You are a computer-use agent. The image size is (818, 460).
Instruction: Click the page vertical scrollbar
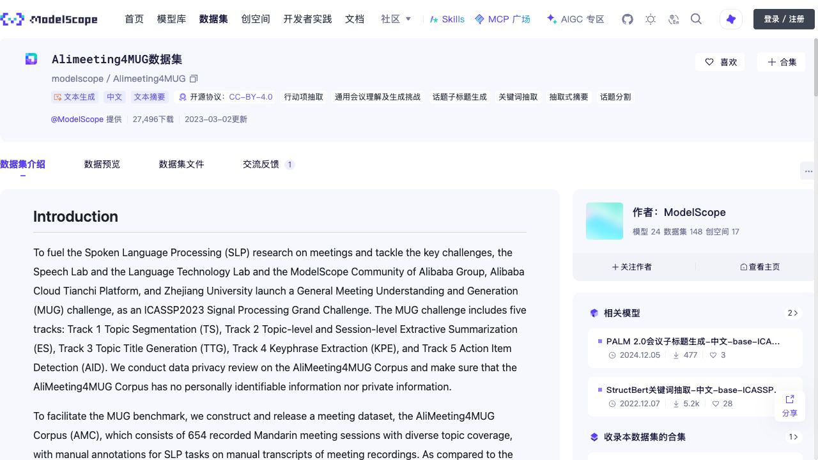click(815, 67)
